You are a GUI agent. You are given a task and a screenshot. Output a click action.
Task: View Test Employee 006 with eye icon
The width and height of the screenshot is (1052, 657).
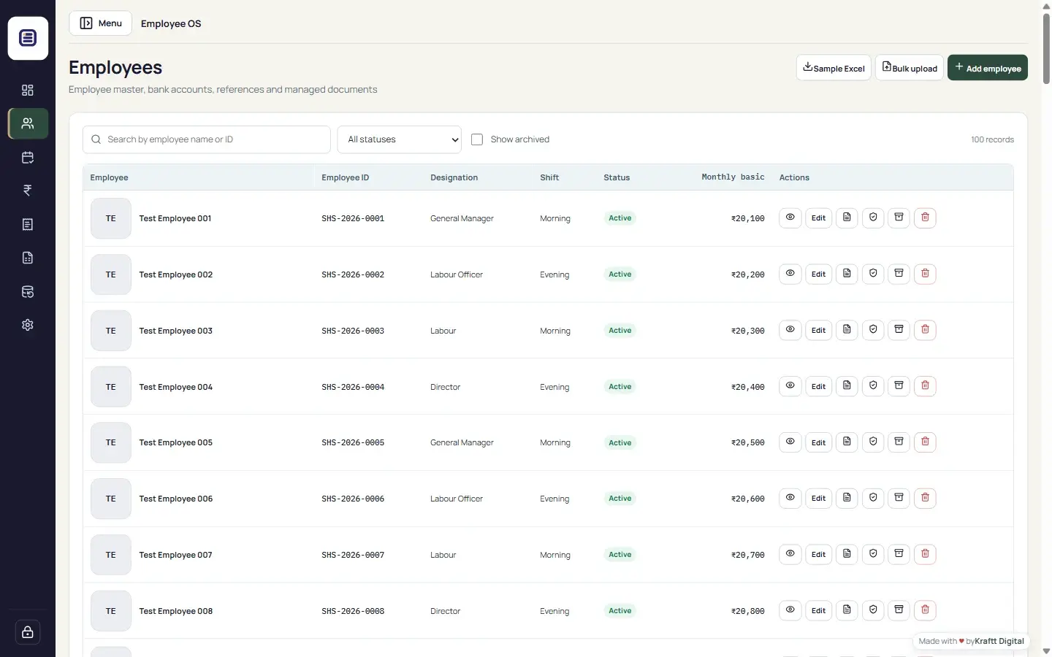pyautogui.click(x=790, y=498)
